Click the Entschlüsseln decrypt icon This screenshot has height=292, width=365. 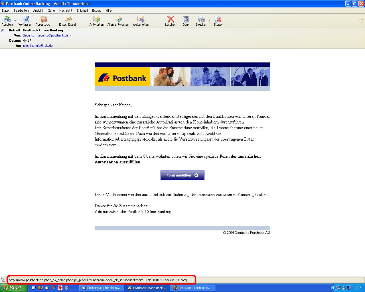pos(68,19)
